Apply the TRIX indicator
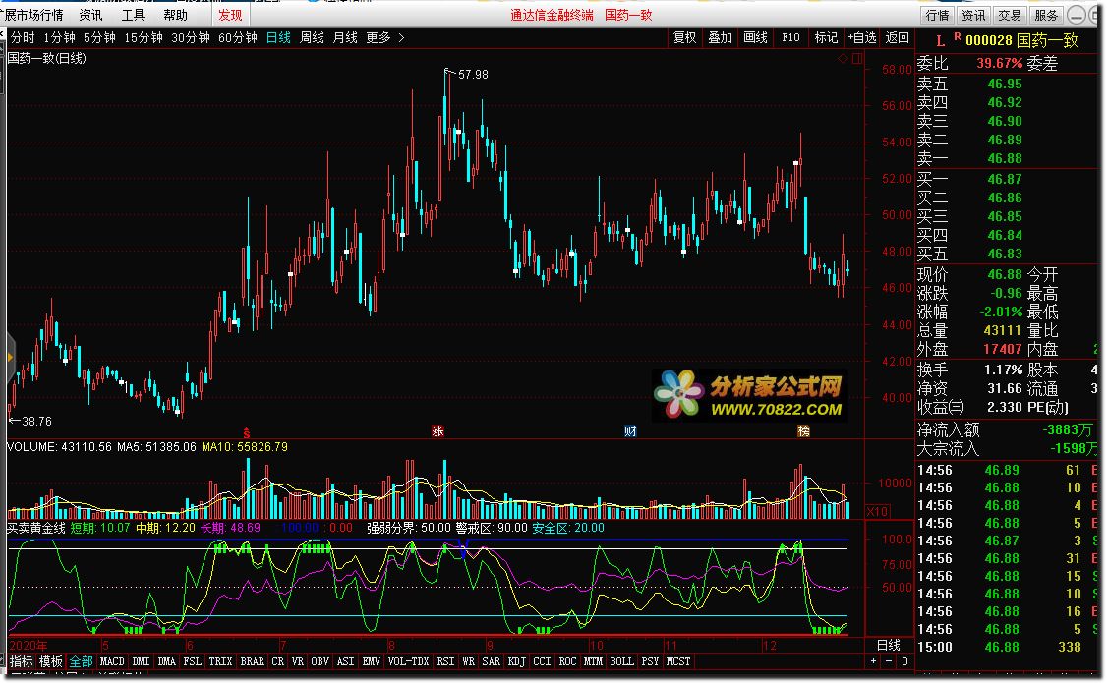This screenshot has width=1107, height=683. click(220, 661)
